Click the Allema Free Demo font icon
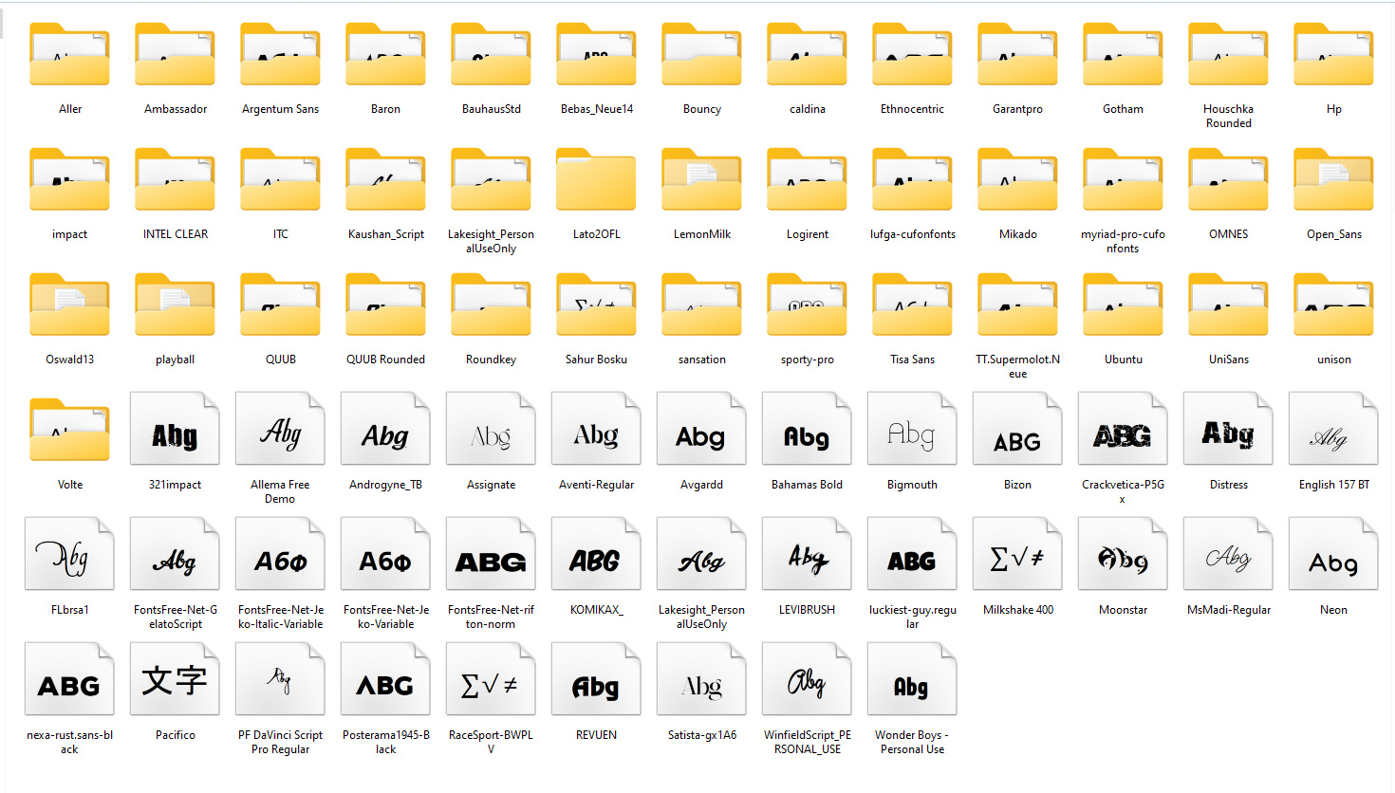1395x793 pixels. coord(280,429)
